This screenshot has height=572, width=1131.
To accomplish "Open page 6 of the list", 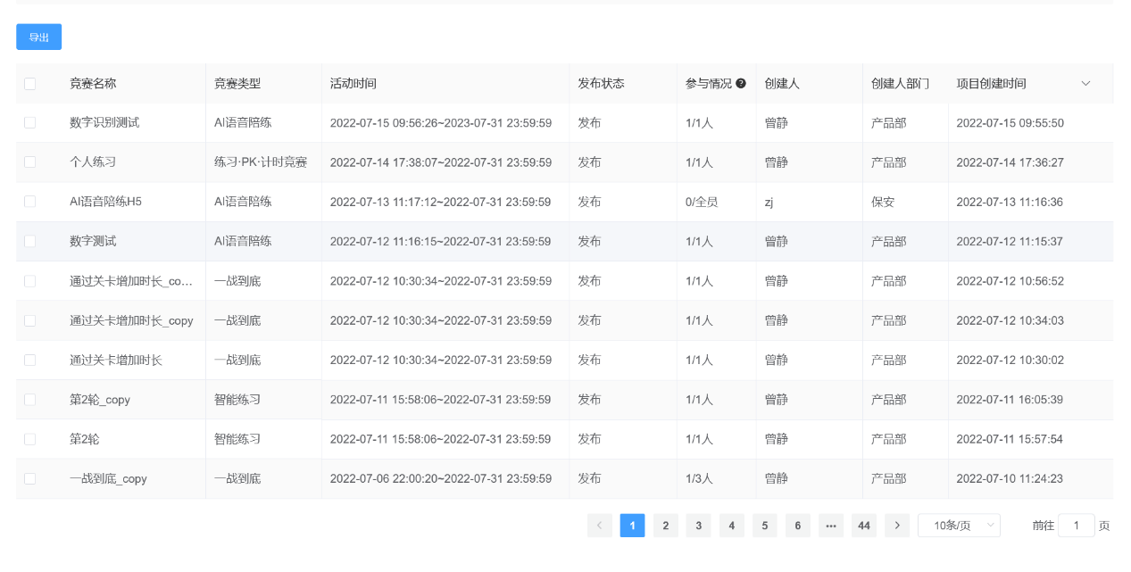I will tap(797, 526).
